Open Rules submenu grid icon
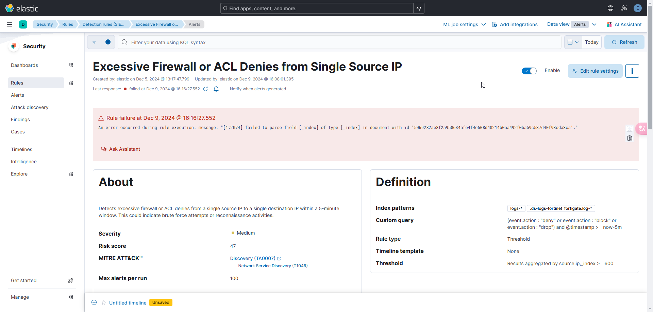653x312 pixels. click(71, 83)
